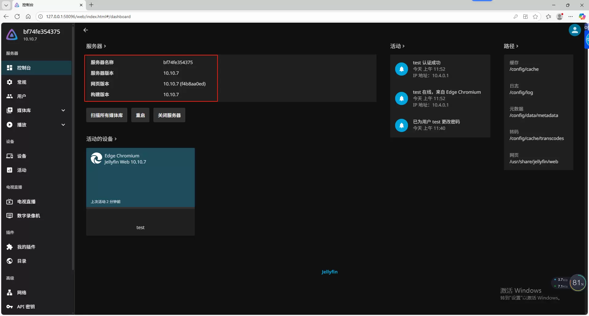Expand the 活动的设备 section header

(101, 139)
